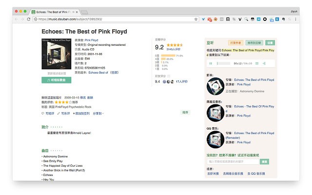Click the 打赏作者 button
This screenshot has height=195, width=312.
235,43
